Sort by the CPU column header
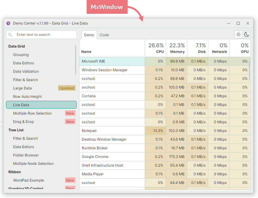The height and width of the screenshot is (198, 258). (155, 48)
